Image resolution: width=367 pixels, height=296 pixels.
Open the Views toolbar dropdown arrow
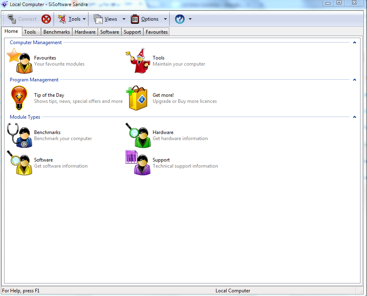[124, 19]
